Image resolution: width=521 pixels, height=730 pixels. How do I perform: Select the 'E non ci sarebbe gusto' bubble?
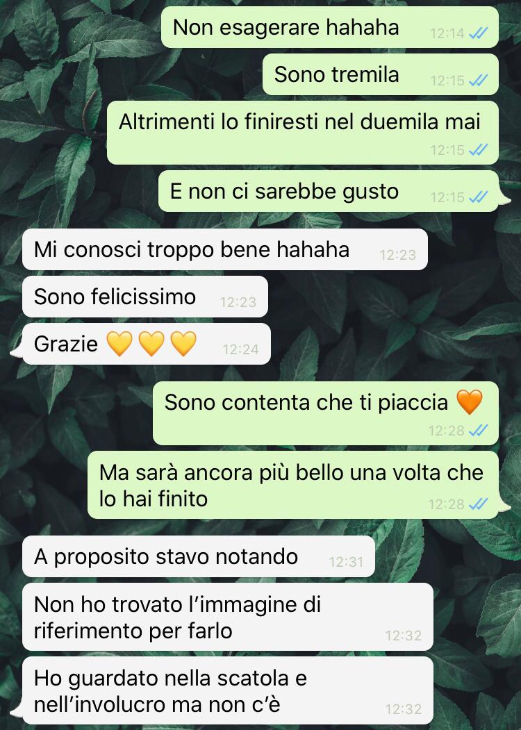pyautogui.click(x=329, y=191)
